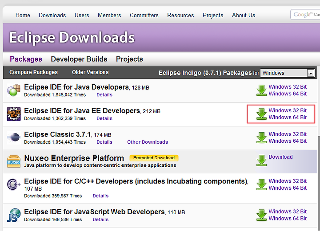Download JavaScript Web Developers Windows 64 Bit
Viewport: 320px width, 231px height.
click(288, 218)
